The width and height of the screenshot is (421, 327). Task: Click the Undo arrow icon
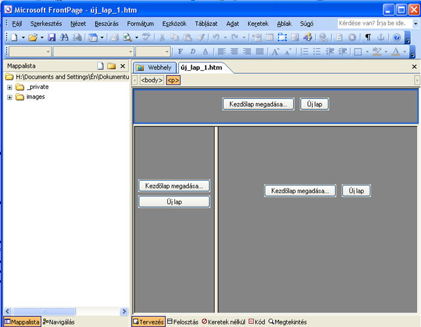pyautogui.click(x=216, y=37)
